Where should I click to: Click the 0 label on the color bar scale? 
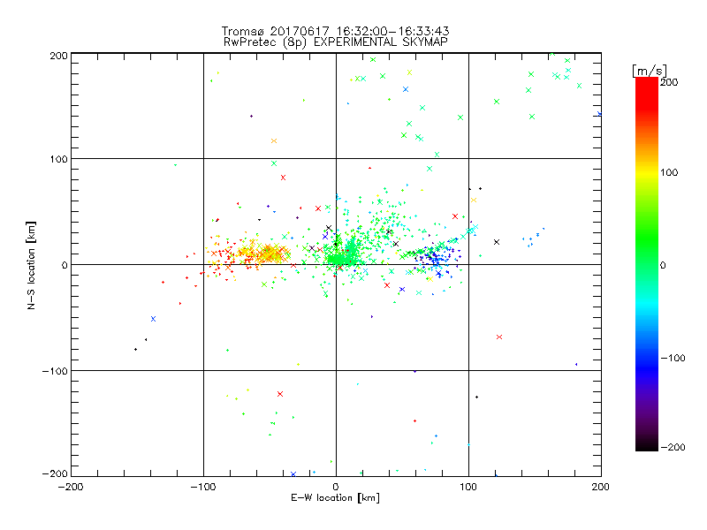[x=663, y=265]
